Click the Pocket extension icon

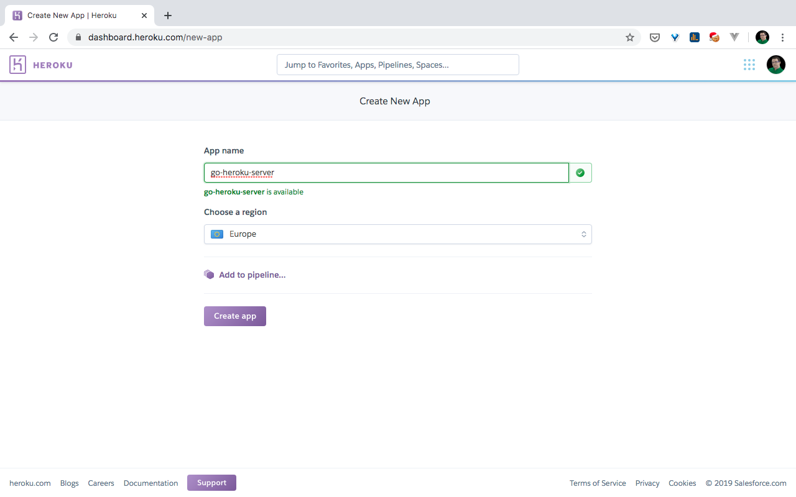pyautogui.click(x=655, y=37)
